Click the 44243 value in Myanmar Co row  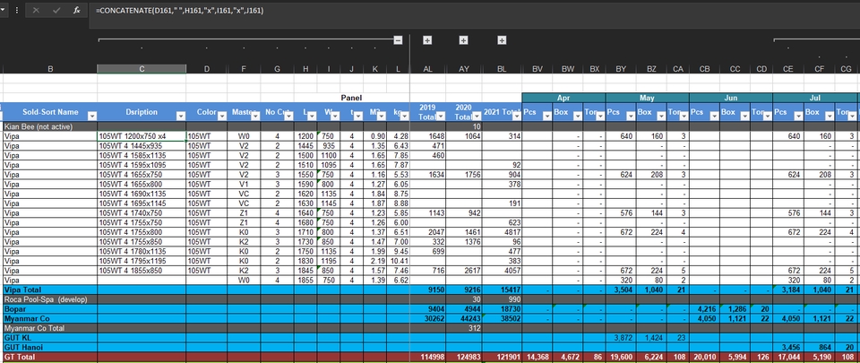[x=464, y=318]
